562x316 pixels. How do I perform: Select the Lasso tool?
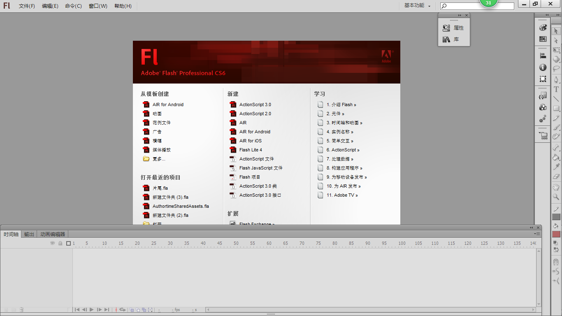click(556, 69)
